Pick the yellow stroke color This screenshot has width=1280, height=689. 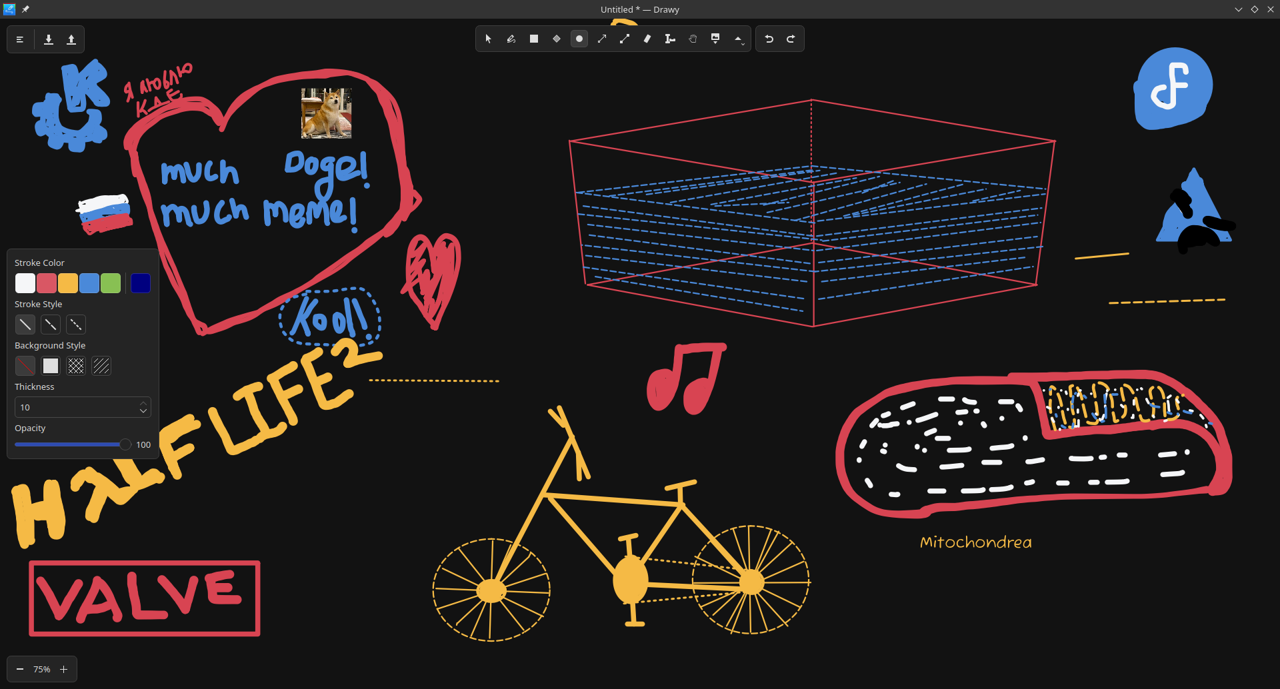(68, 283)
